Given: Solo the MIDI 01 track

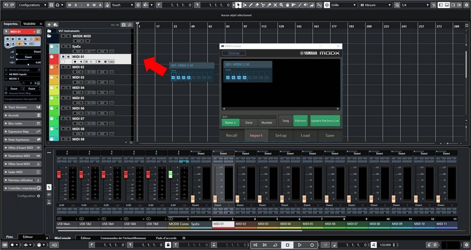Looking at the screenshot, I should tap(68, 57).
